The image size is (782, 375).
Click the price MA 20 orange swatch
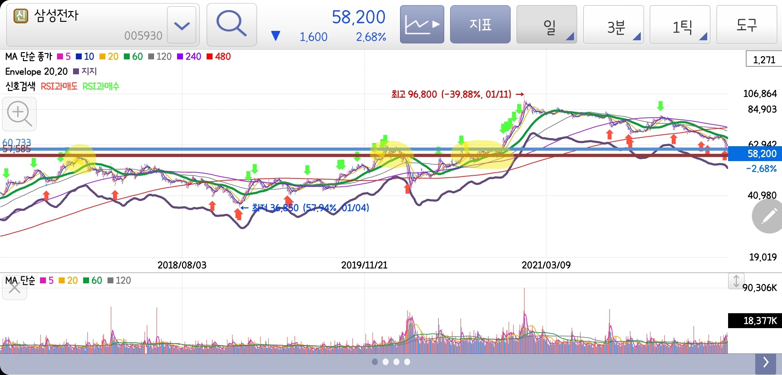102,57
